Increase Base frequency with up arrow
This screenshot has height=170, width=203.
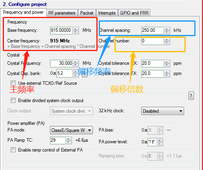coord(76,29)
